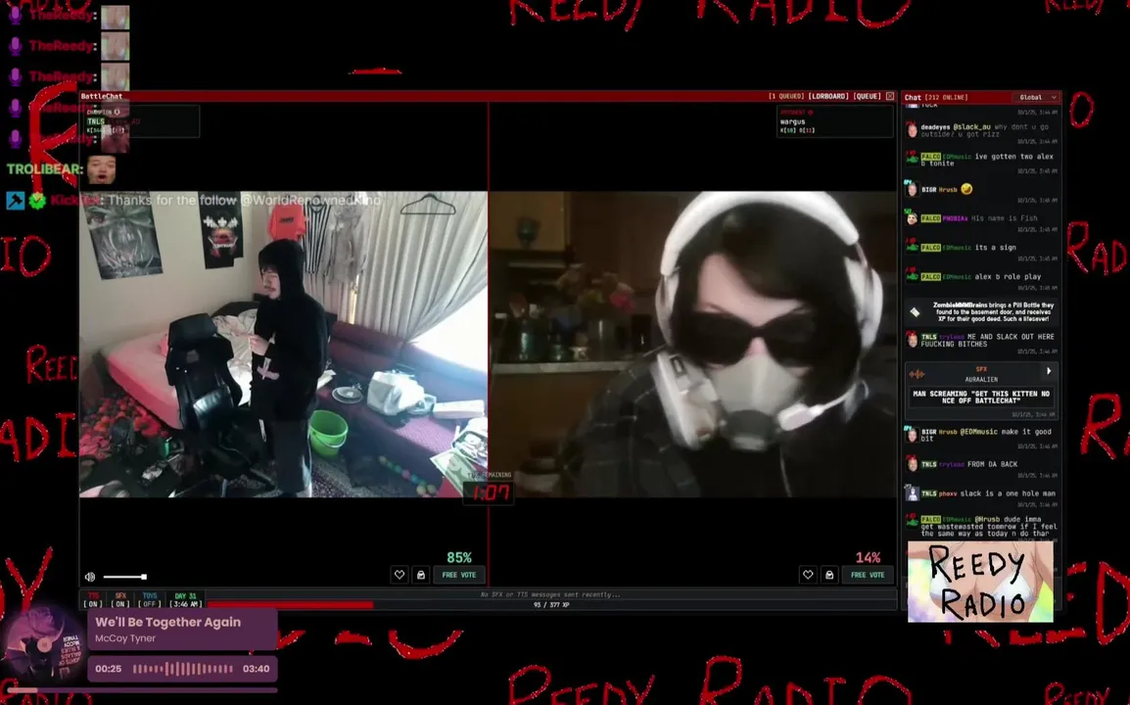This screenshot has height=705, width=1130.
Task: Select the wargus opponent info card
Action: pos(834,121)
